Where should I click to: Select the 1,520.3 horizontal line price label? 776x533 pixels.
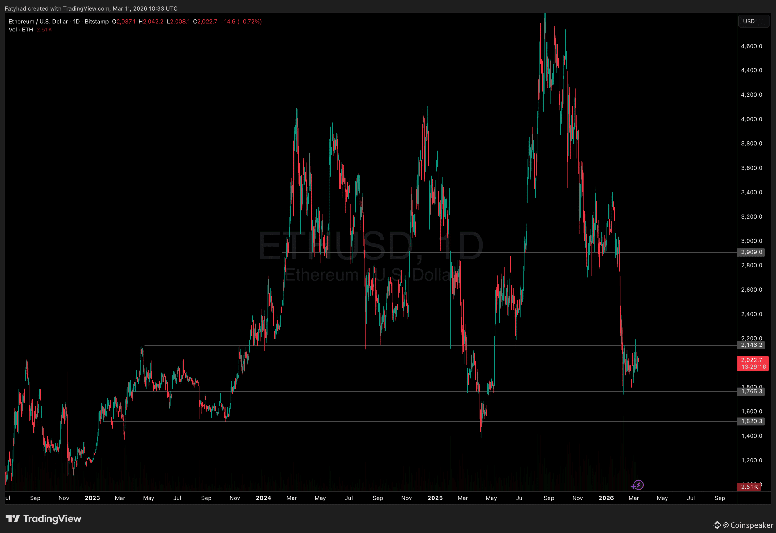[x=751, y=422]
